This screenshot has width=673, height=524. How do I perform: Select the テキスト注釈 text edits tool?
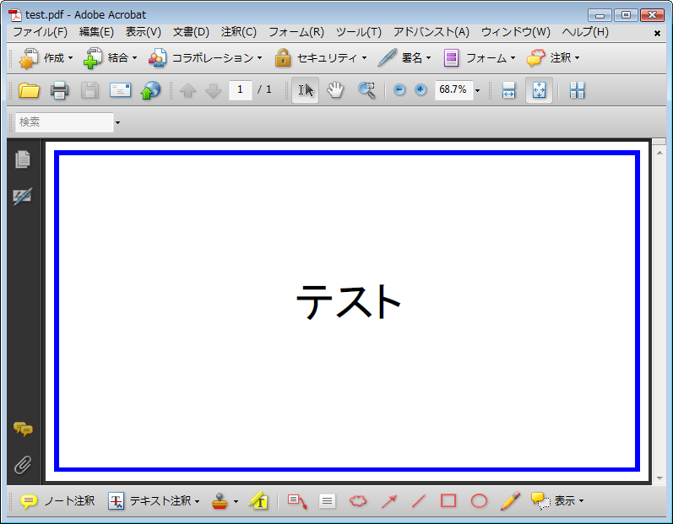tap(149, 501)
